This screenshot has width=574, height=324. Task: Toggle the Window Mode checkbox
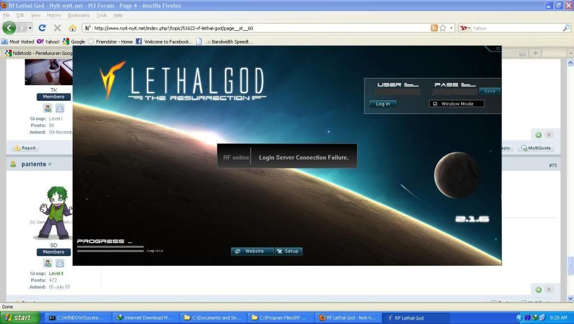point(435,104)
